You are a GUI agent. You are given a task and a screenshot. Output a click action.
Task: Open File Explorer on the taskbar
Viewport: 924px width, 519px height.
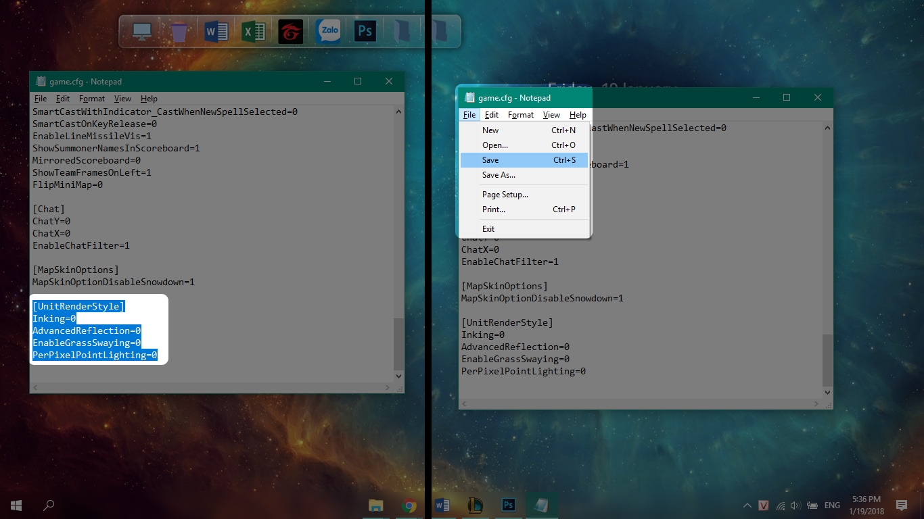pos(376,505)
